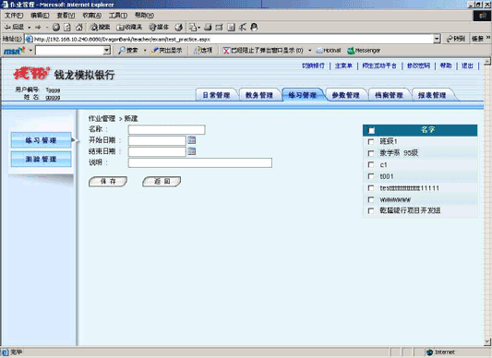Screen dimensions: 492x358
Task: Open the start date calendar picker icon
Action: (x=192, y=140)
